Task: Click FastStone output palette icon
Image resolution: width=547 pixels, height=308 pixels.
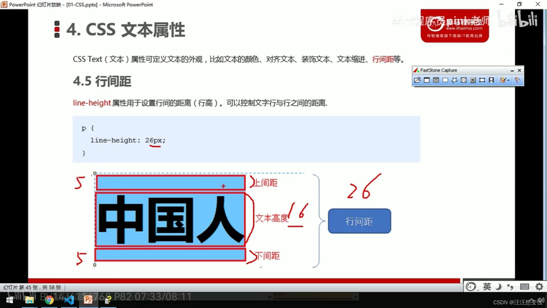Action: [x=503, y=80]
